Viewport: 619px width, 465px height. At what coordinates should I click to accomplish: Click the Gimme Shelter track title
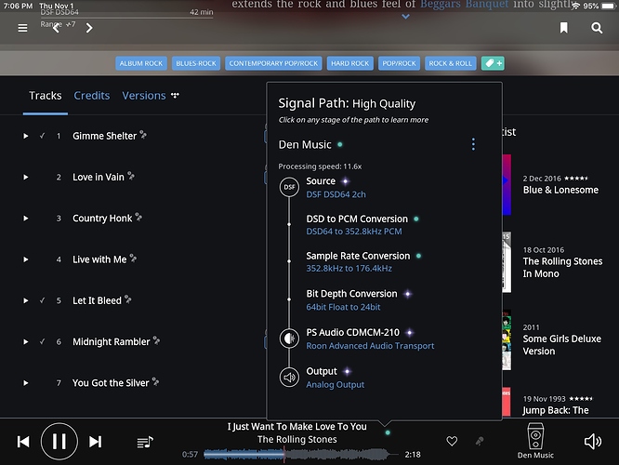tap(104, 136)
